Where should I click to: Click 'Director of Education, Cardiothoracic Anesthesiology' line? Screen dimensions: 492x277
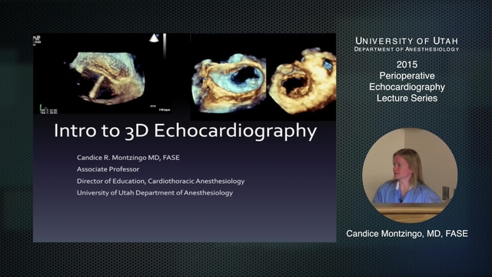(x=161, y=182)
